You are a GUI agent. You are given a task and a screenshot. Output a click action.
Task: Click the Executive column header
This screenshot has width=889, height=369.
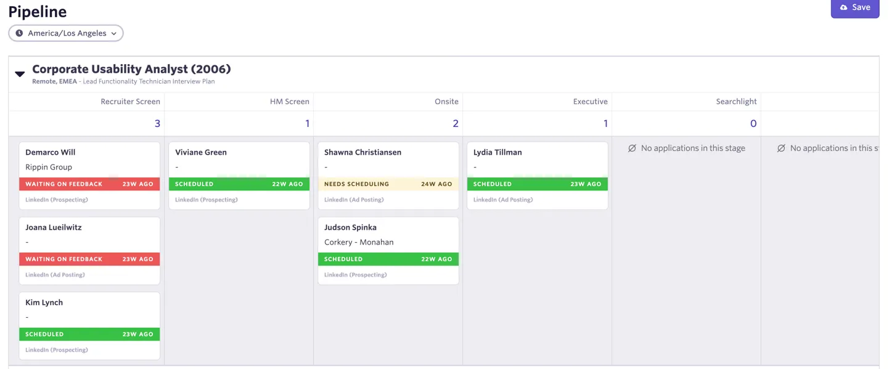pos(590,102)
